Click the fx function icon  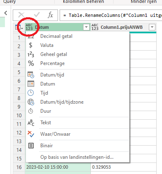pyautogui.click(x=50, y=15)
